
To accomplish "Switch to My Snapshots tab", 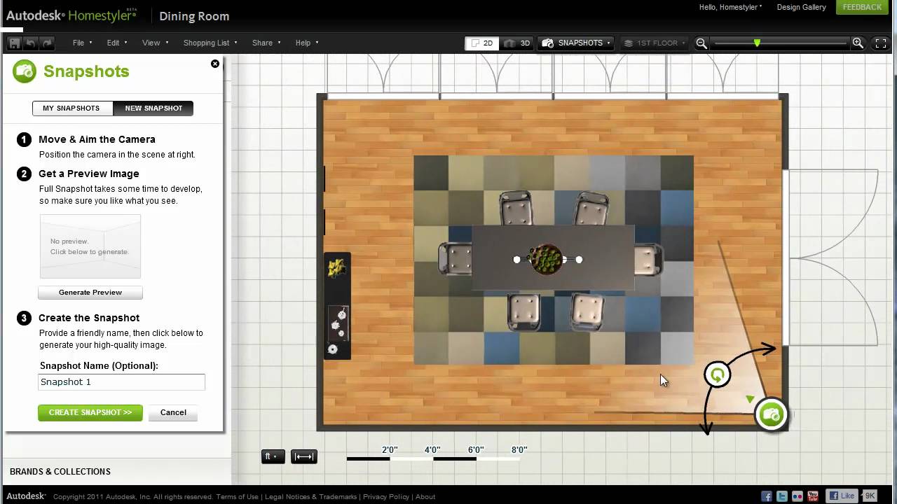I will click(71, 108).
